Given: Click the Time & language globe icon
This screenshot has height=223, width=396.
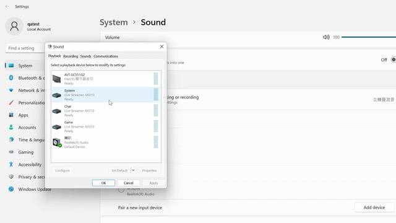Looking at the screenshot, I should (11, 139).
